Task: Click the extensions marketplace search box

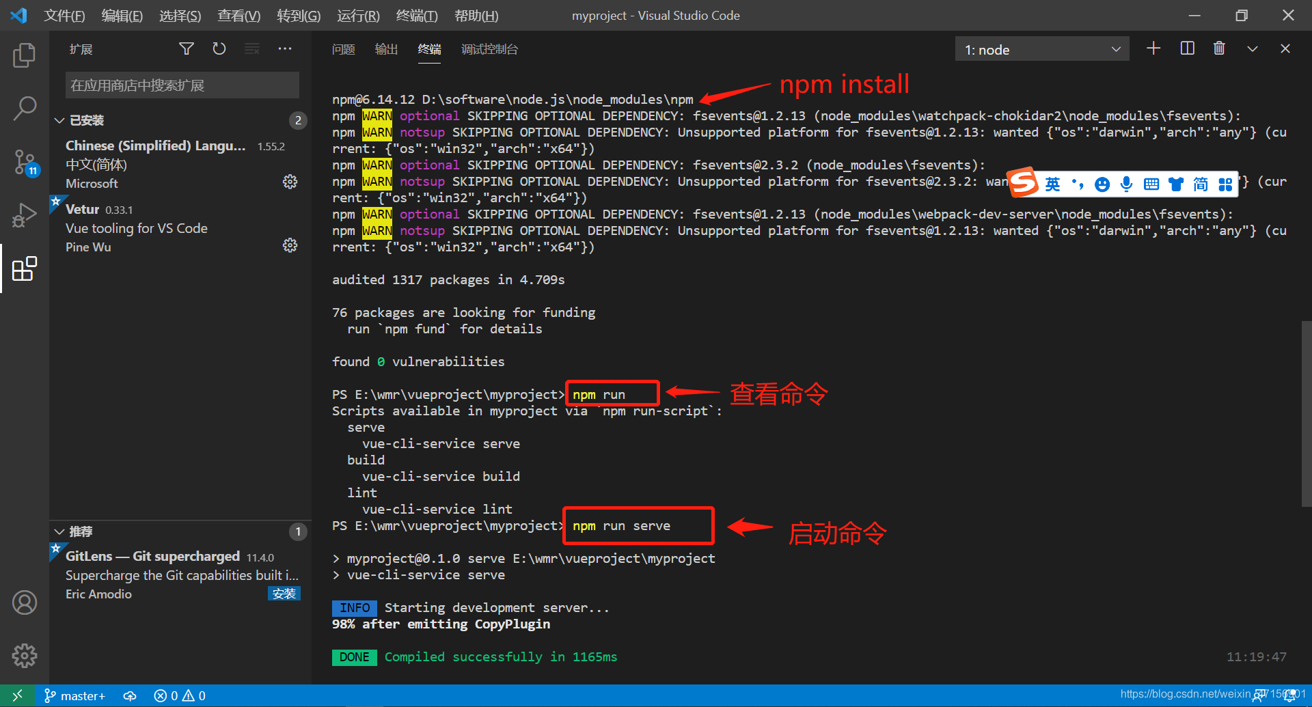Action: 182,85
